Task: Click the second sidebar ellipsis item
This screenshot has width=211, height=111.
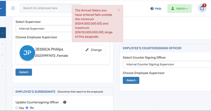Action: (x=3, y=44)
